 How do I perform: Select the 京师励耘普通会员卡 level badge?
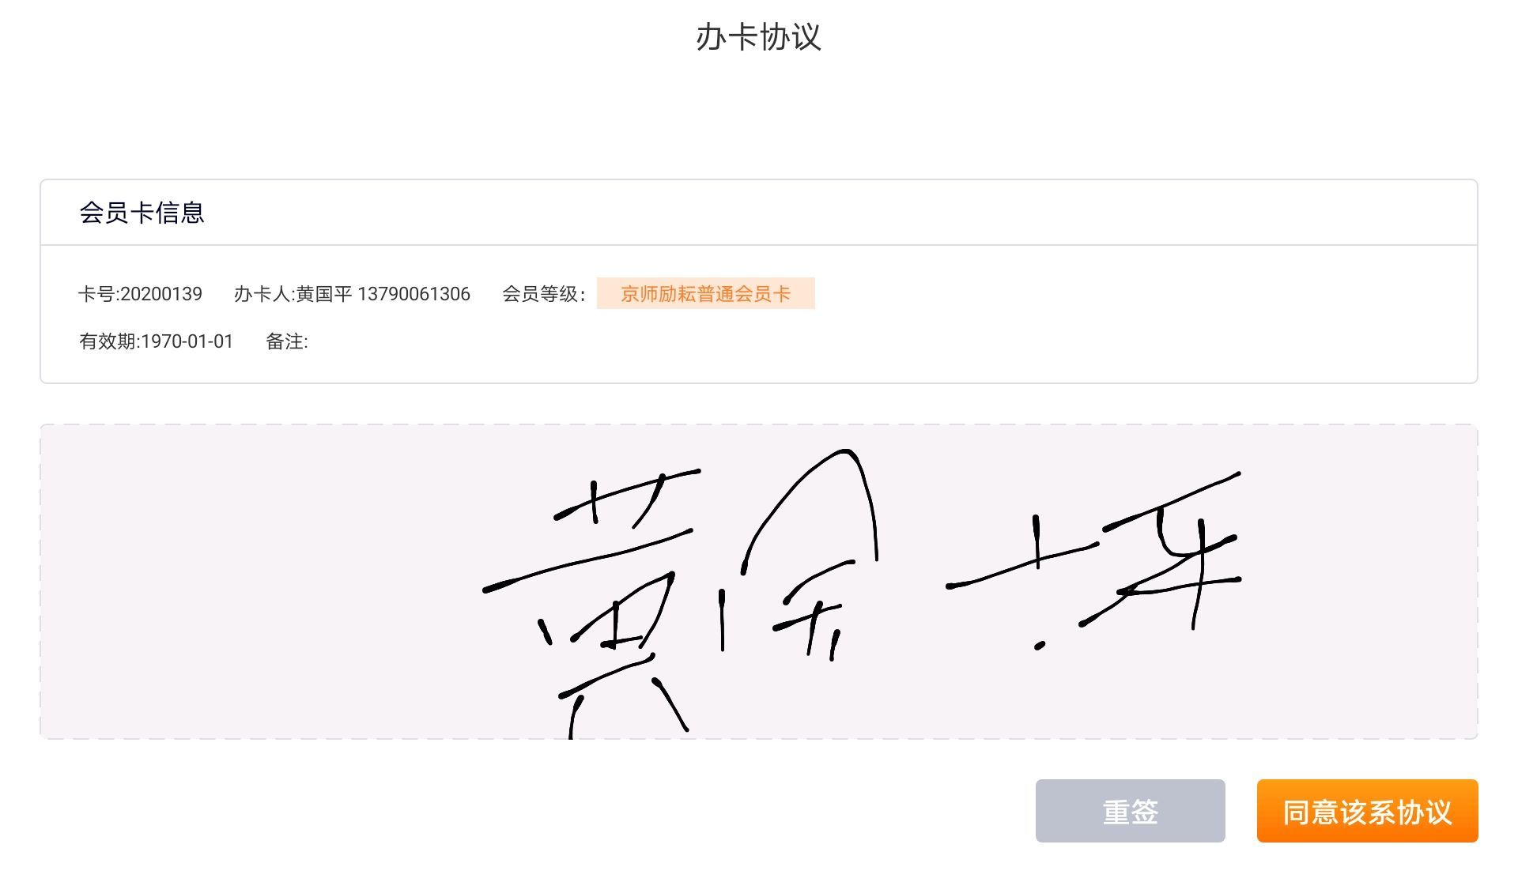[x=705, y=294]
